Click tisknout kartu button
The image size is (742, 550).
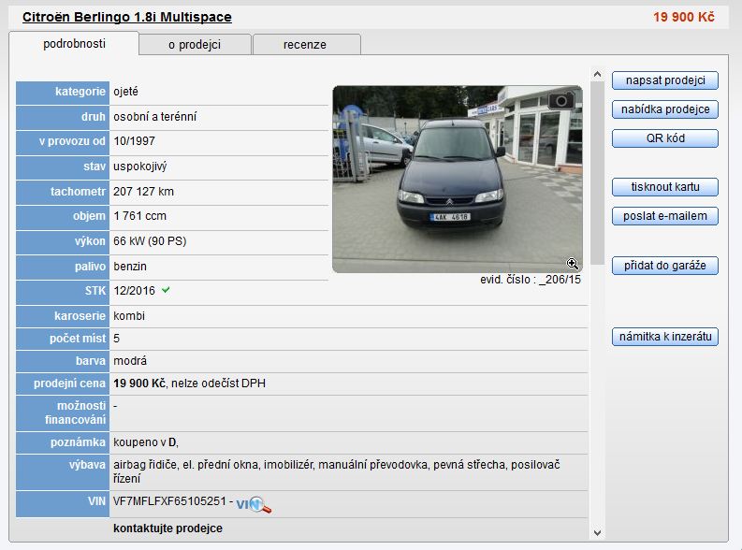point(665,187)
